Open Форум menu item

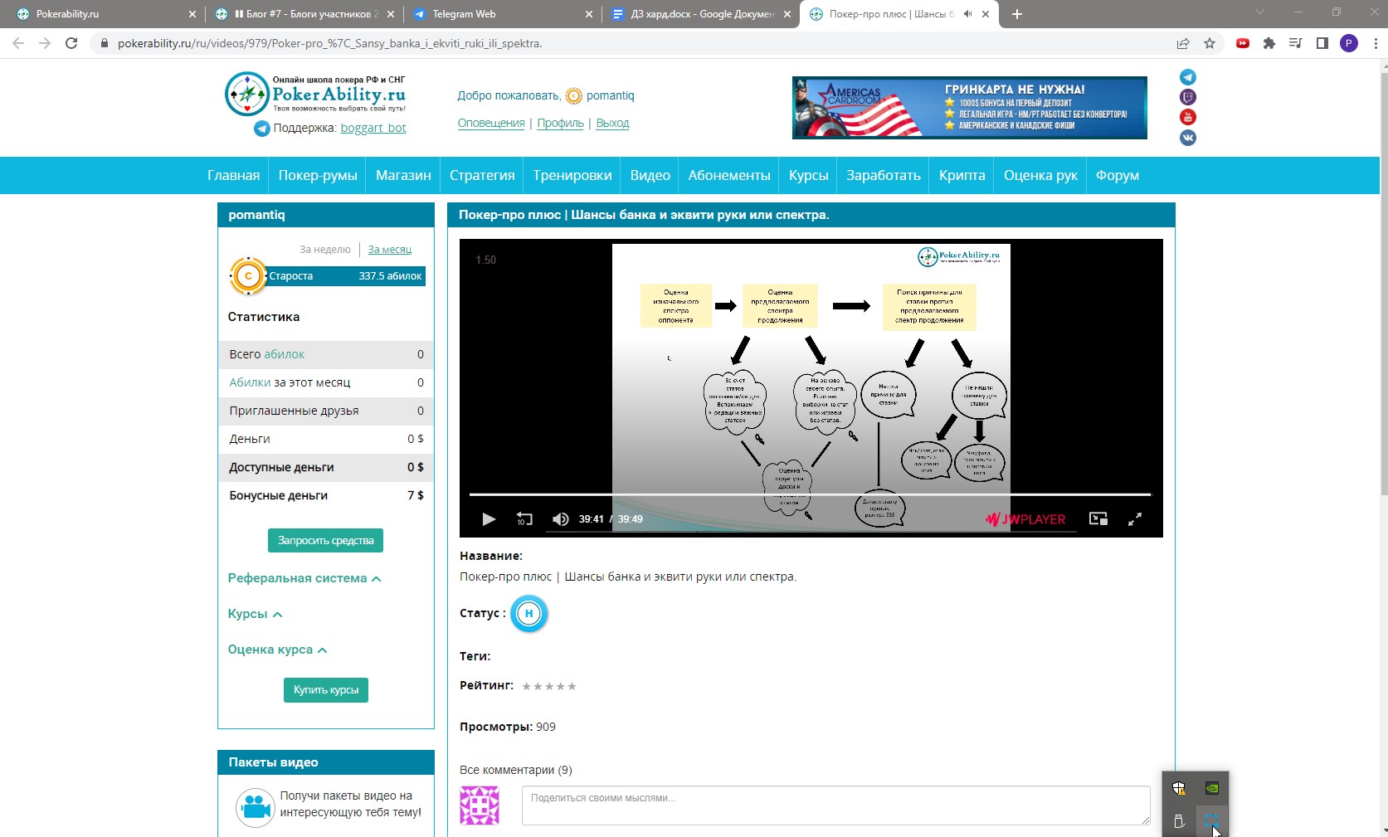(x=1118, y=175)
